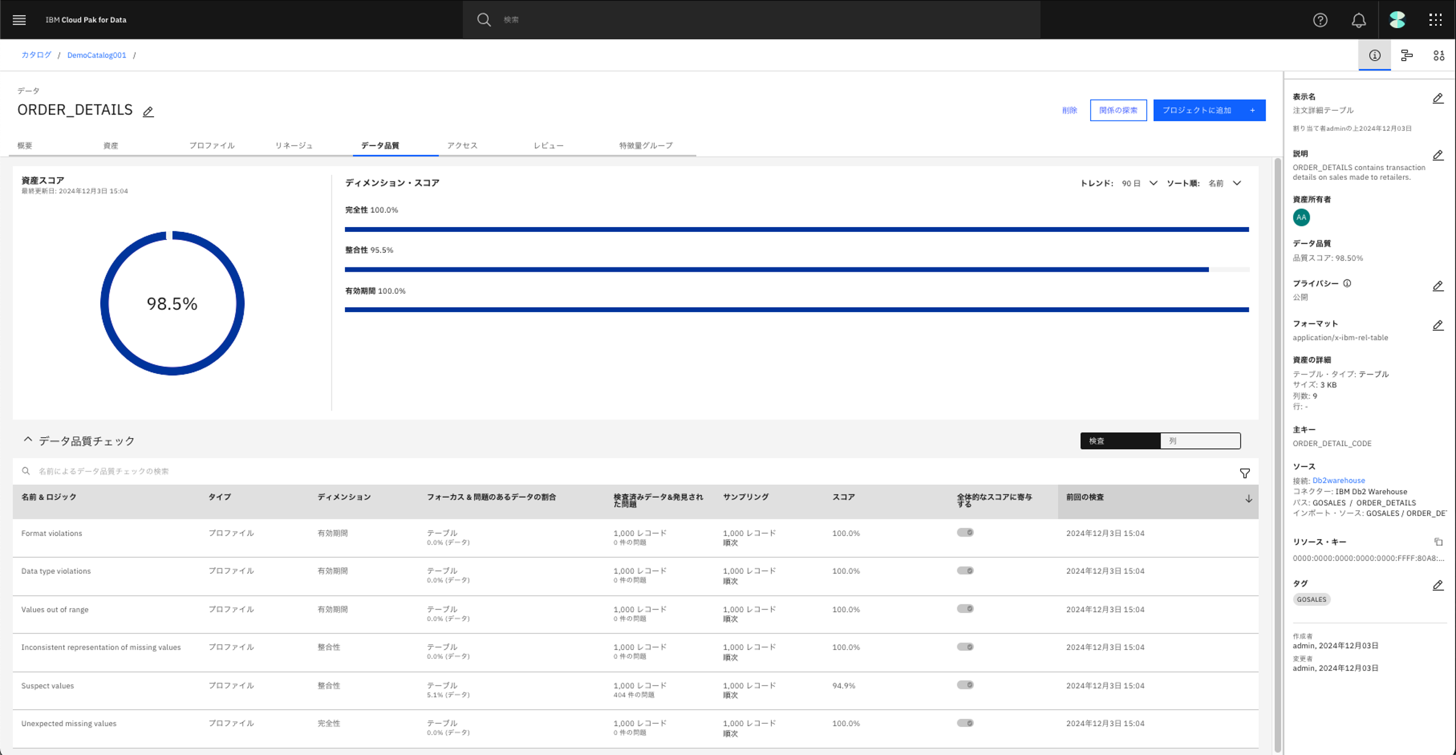Screen dimensions: 1456x755
Task: Toggle score contribution for Suspect values
Action: point(965,685)
